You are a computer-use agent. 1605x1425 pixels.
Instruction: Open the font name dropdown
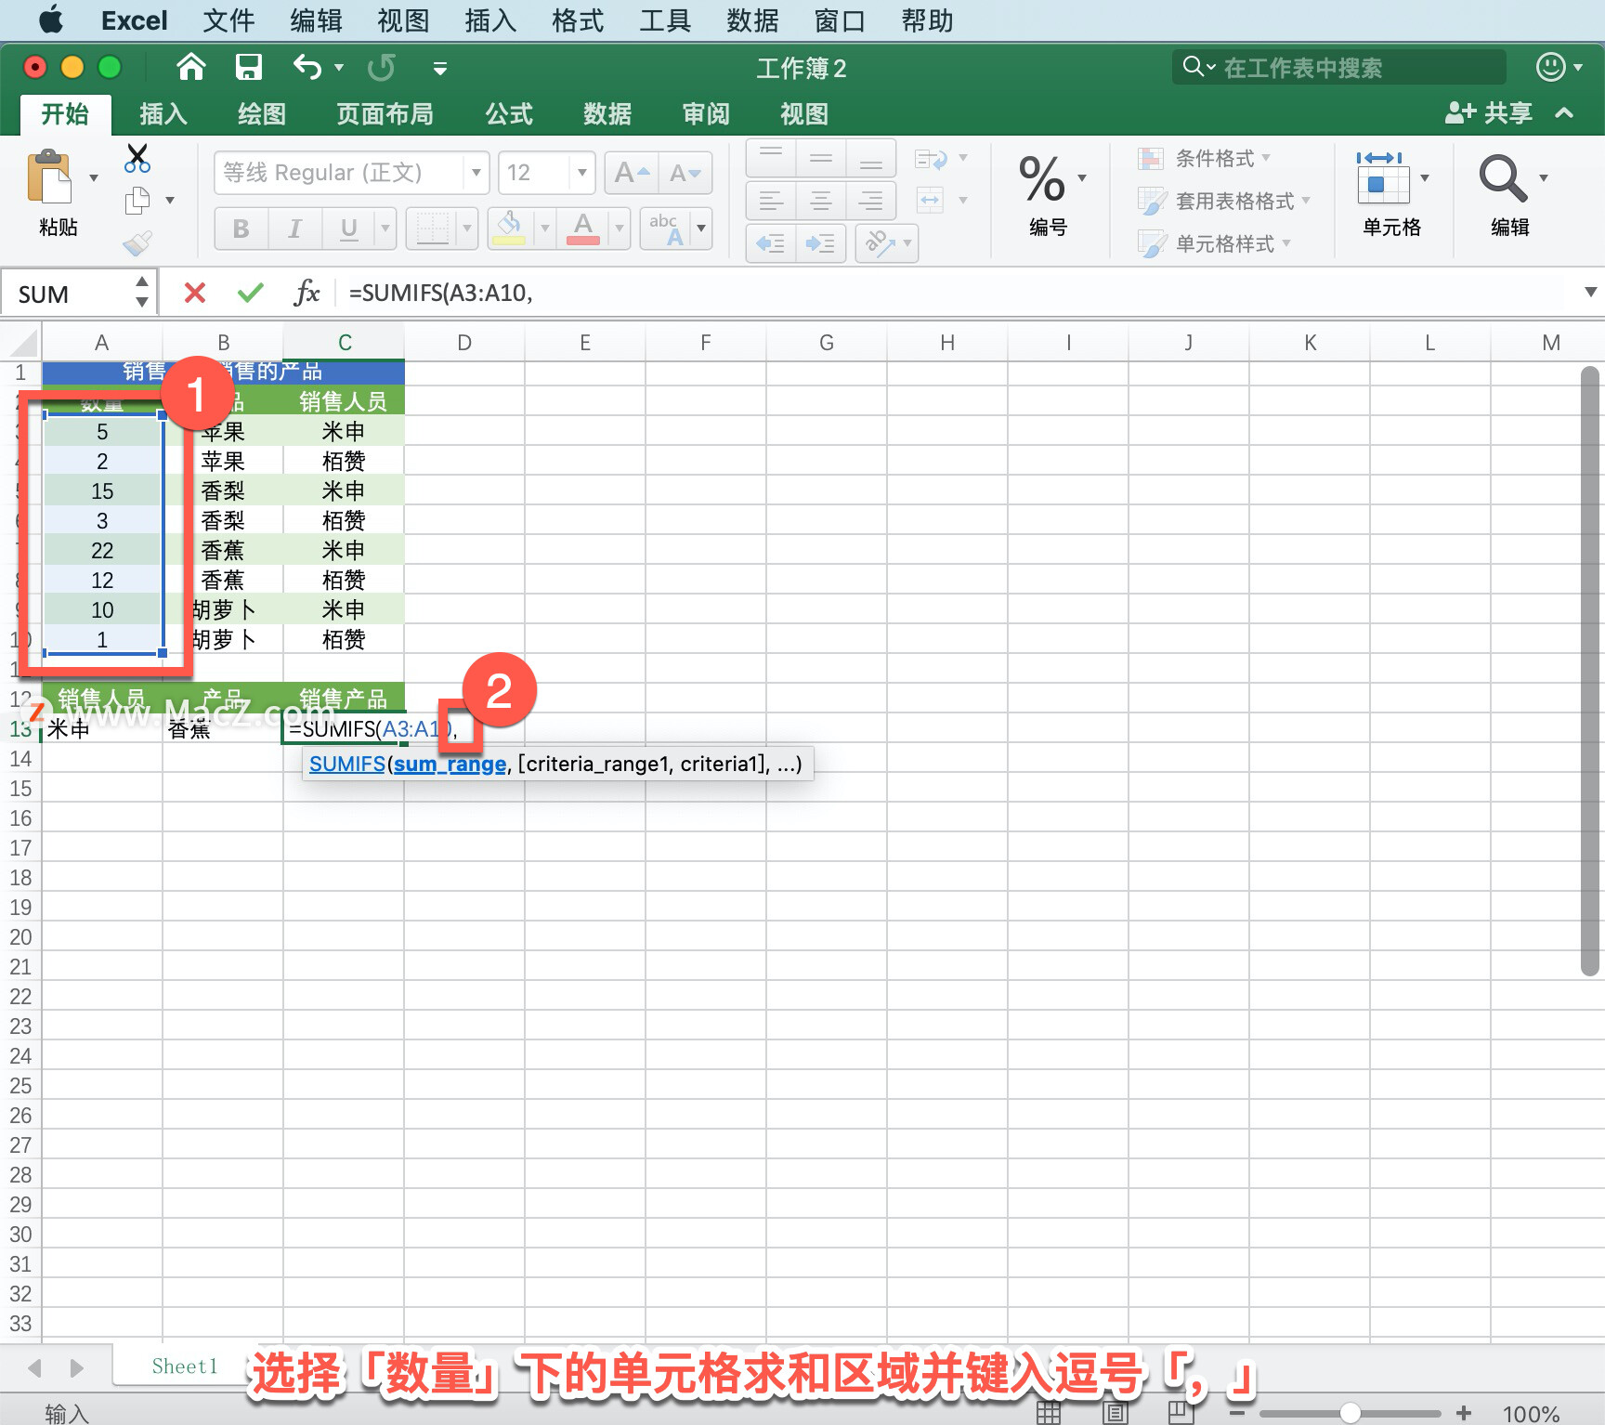(x=476, y=173)
